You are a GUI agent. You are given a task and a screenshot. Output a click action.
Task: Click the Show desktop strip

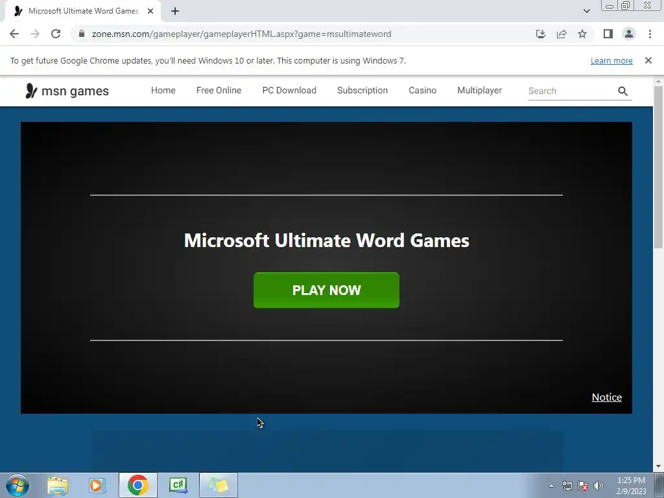point(659,485)
